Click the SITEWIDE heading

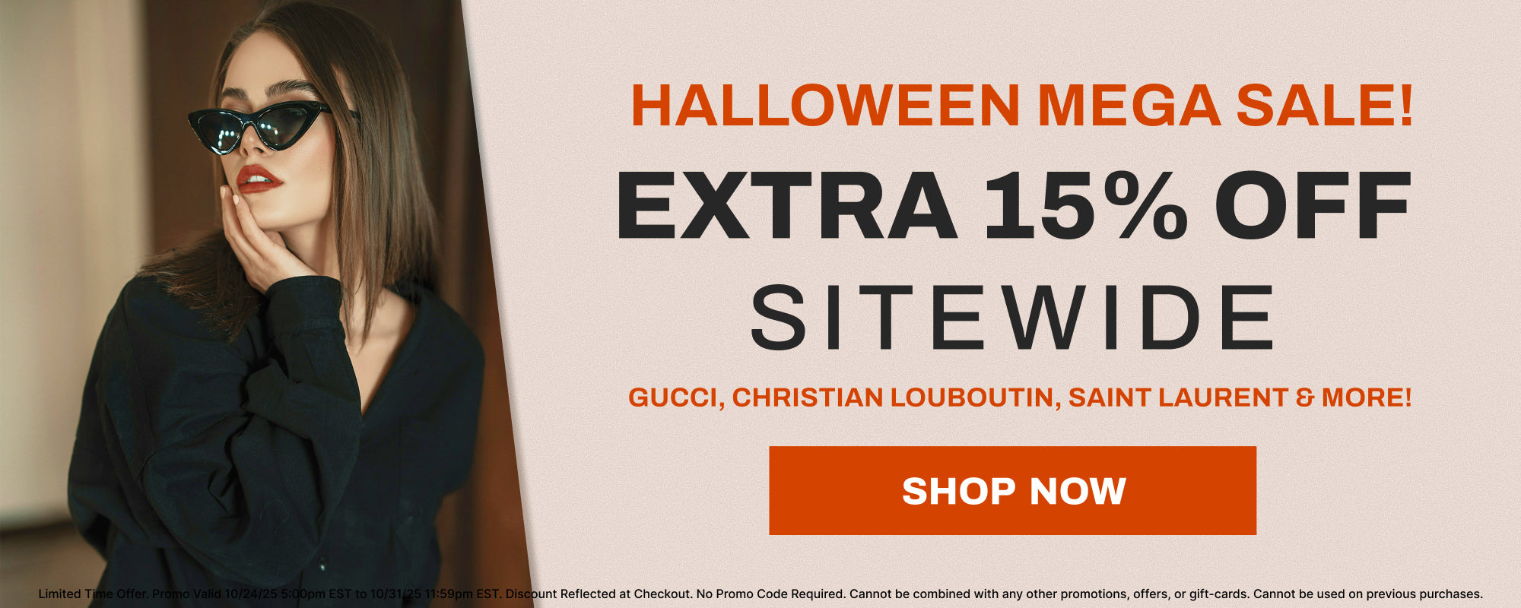1012,317
